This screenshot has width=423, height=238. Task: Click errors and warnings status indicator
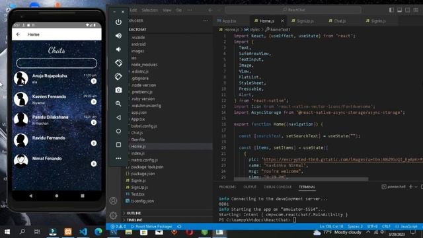coord(118,227)
